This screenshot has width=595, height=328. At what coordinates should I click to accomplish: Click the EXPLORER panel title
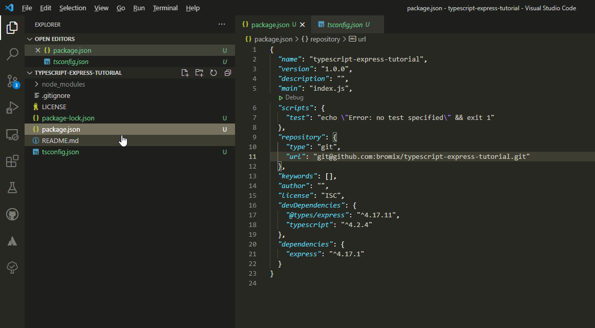(x=48, y=25)
